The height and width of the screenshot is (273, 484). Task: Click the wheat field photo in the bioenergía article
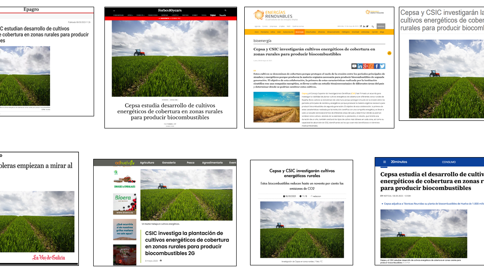[277, 107]
